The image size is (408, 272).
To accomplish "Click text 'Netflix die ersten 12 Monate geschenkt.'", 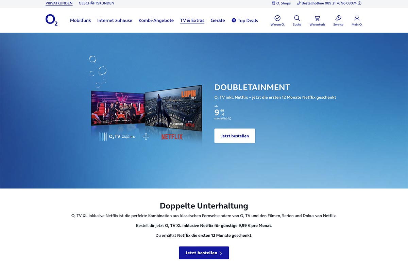I will [x=215, y=235].
